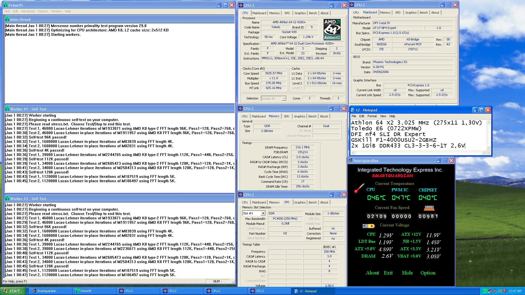Open the Format menu in Notepad
Viewport: 525px width, 295px height.
[372, 116]
